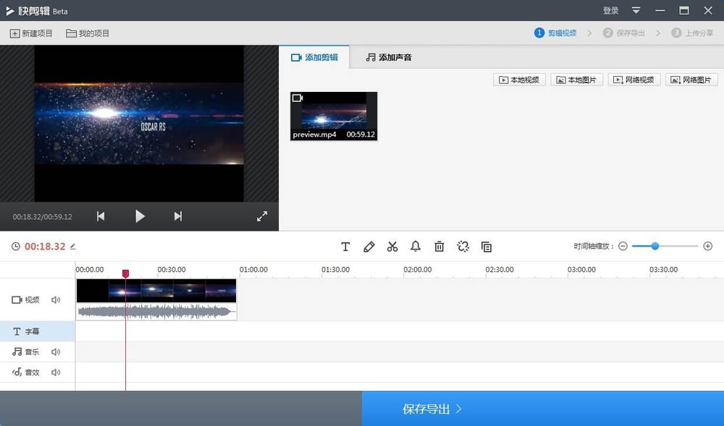The width and height of the screenshot is (724, 426).
Task: Select the 音乐 music track label
Action: 26,352
